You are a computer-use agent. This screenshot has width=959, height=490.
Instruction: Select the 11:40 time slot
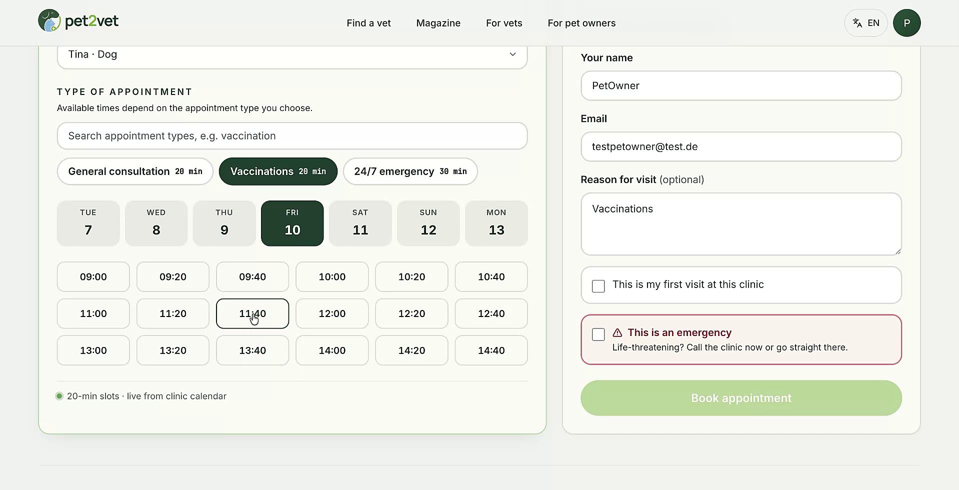(252, 313)
